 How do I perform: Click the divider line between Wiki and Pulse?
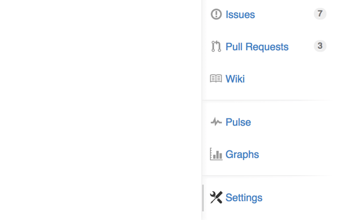click(x=265, y=100)
